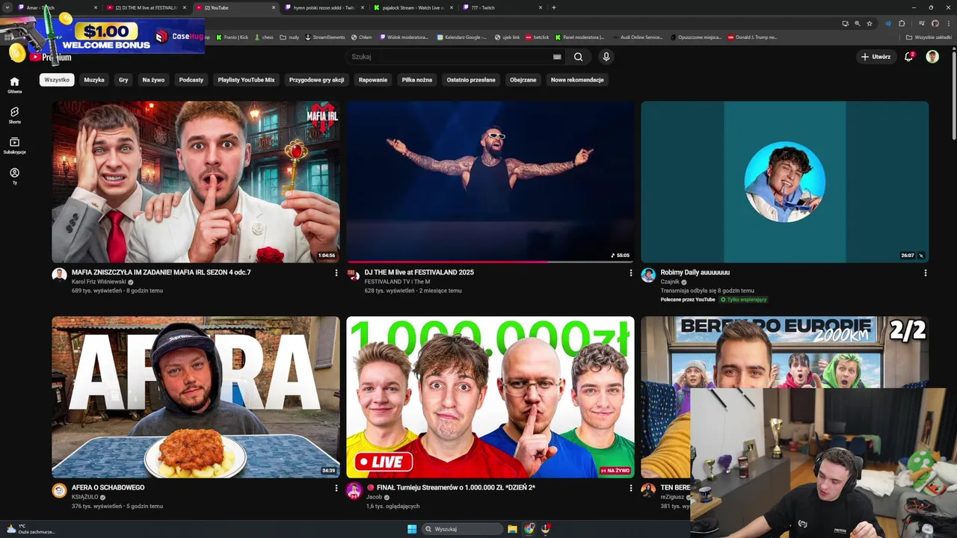Open Chrome three-dot menu
Image resolution: width=957 pixels, height=538 pixels.
948,23
